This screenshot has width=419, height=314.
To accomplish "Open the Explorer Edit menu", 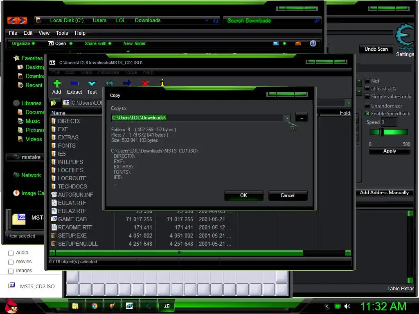I will pos(28,33).
